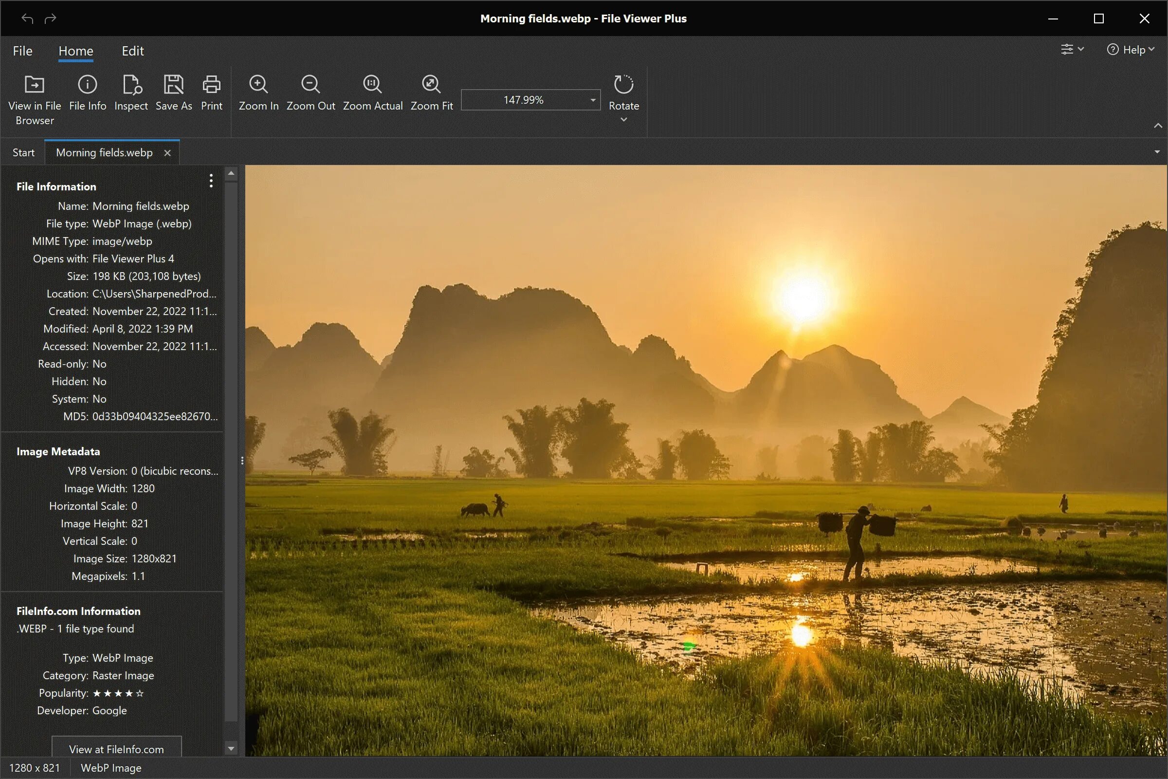The height and width of the screenshot is (779, 1168).
Task: Open the Edit ribbon tab
Action: pyautogui.click(x=132, y=51)
